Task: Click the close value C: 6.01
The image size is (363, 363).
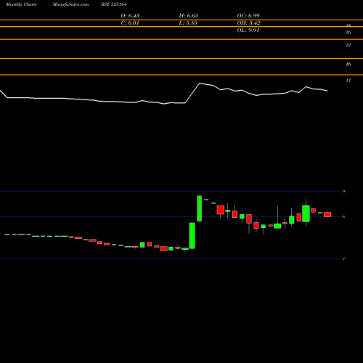Action: pos(130,23)
